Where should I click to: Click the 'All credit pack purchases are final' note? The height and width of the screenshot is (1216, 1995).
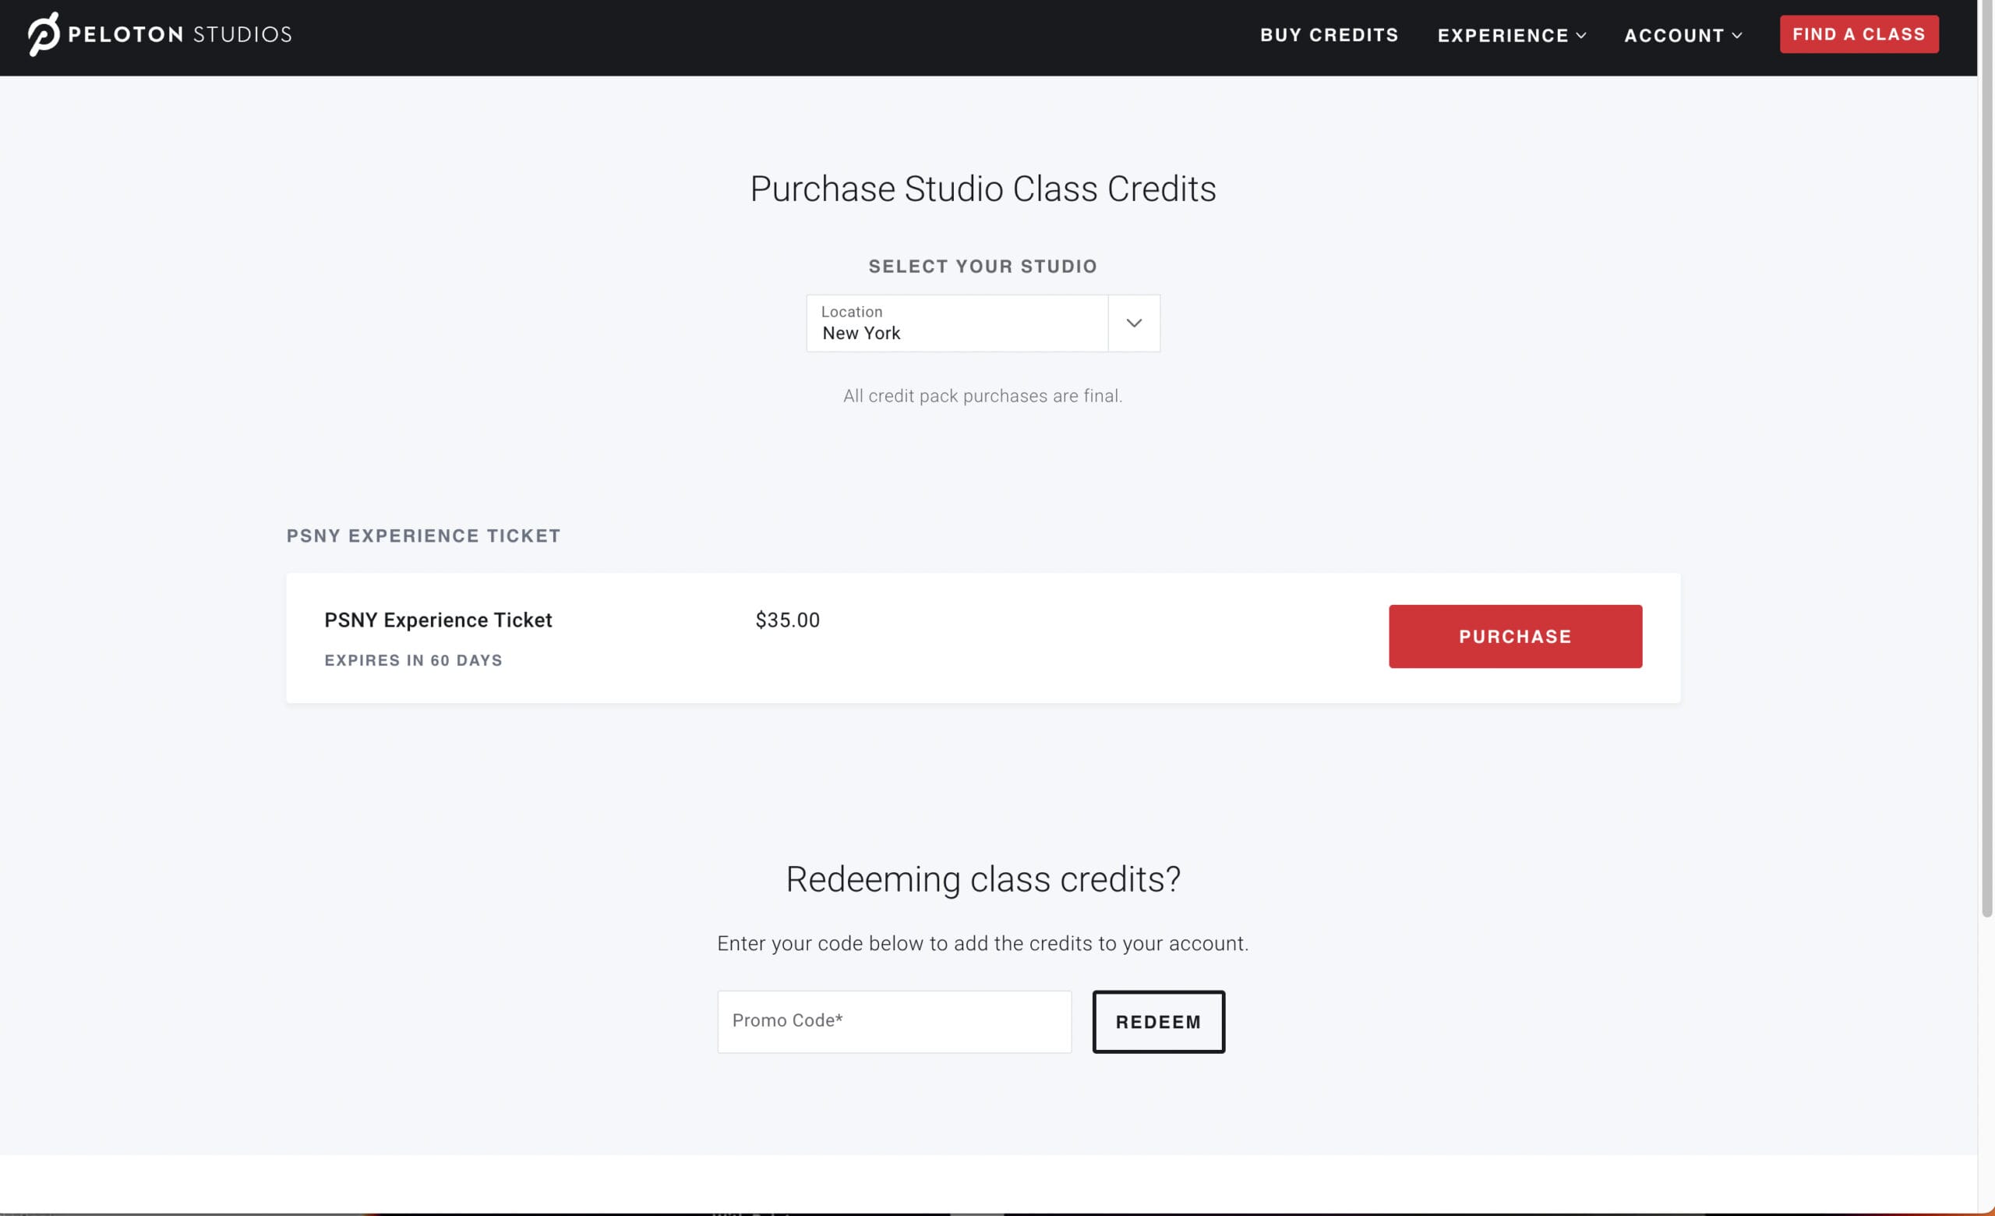point(982,396)
